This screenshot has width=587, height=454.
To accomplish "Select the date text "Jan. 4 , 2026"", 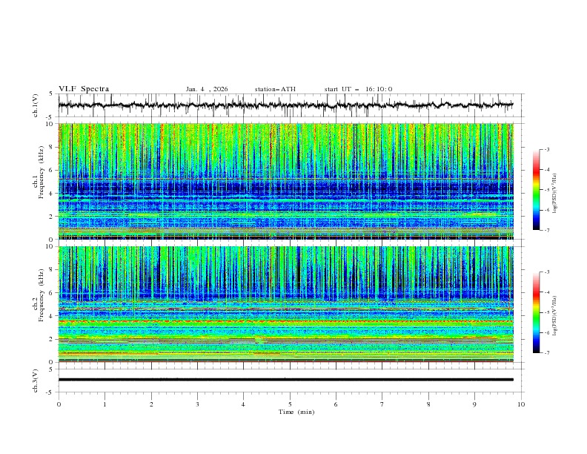I will pos(207,89).
